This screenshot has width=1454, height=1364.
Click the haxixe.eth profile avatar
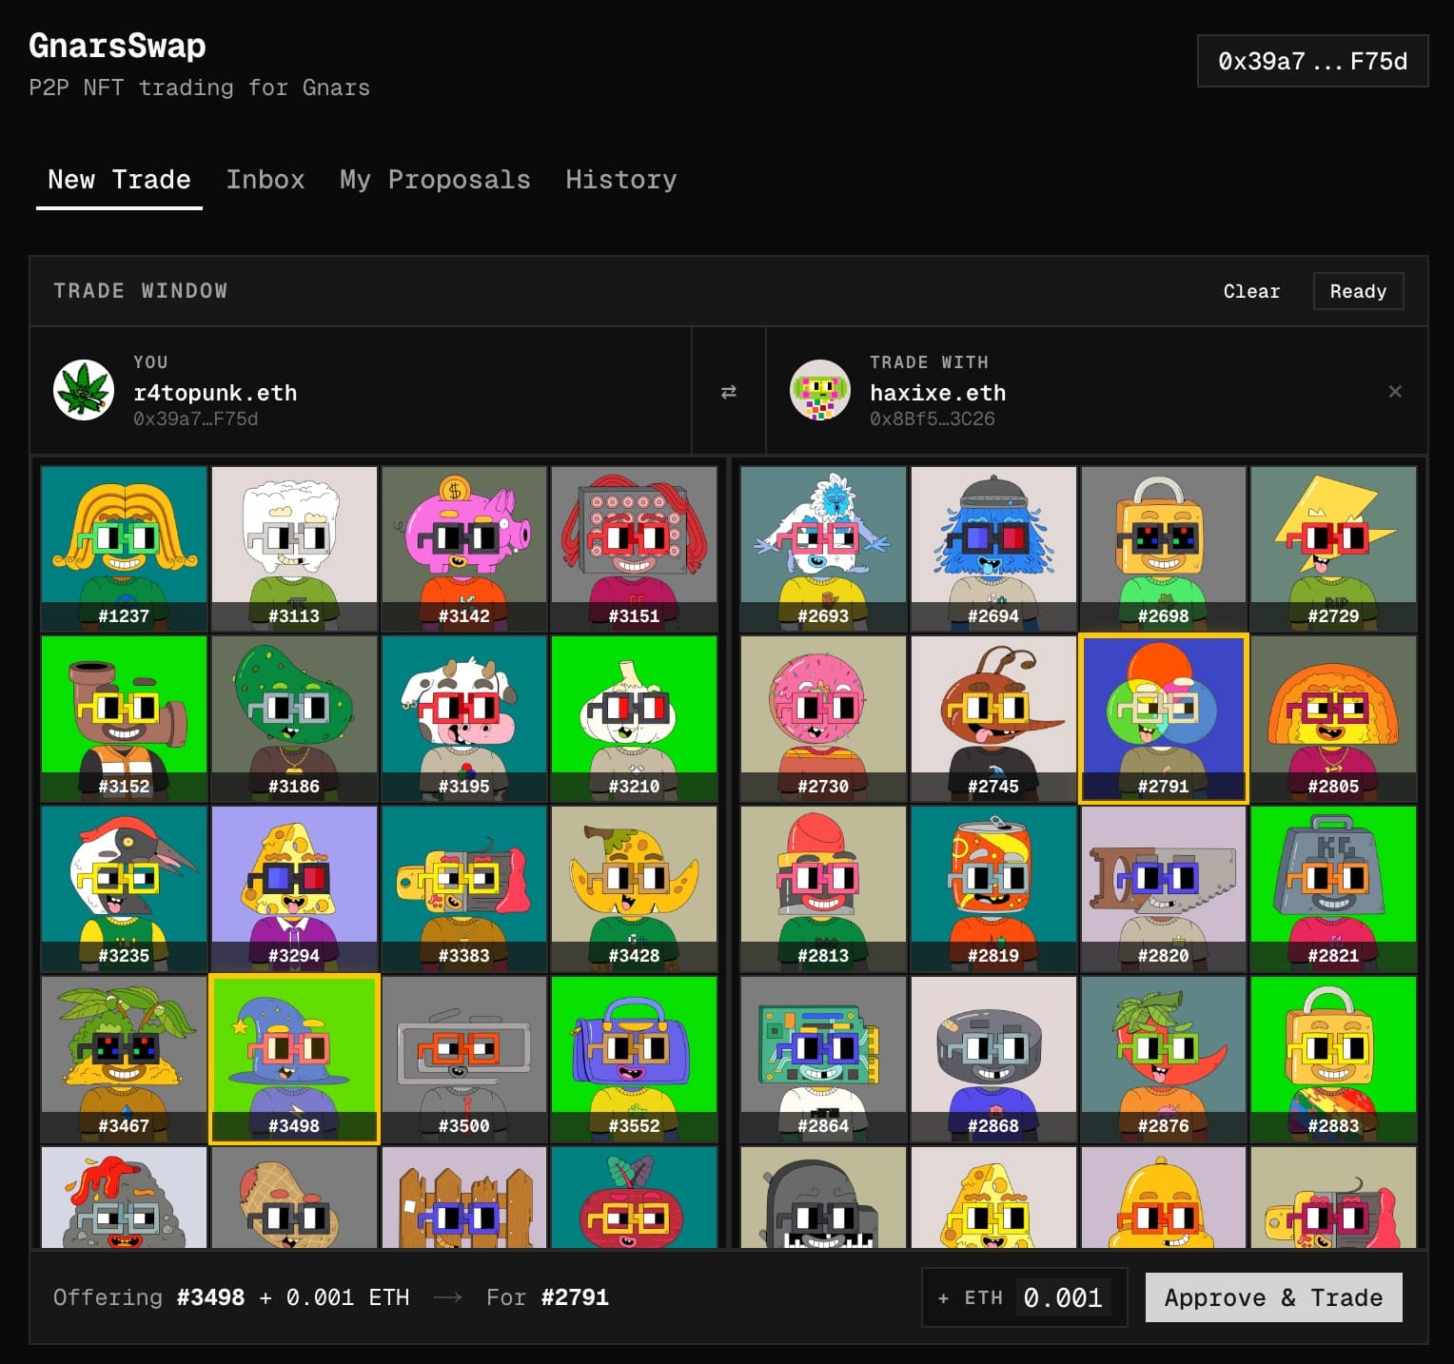[x=819, y=390]
